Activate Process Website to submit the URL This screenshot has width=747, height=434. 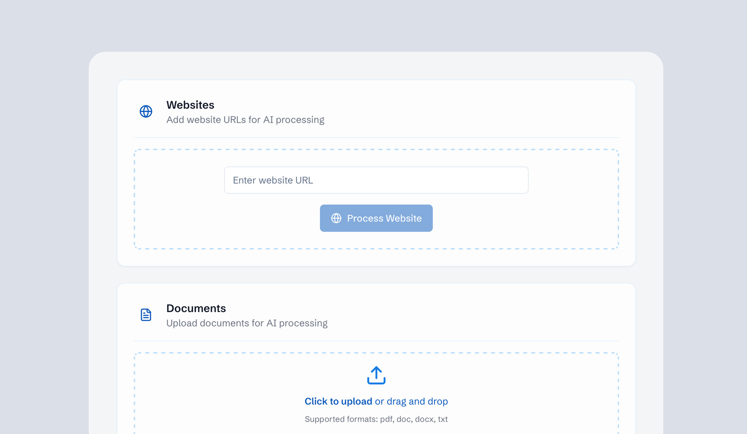(x=376, y=218)
